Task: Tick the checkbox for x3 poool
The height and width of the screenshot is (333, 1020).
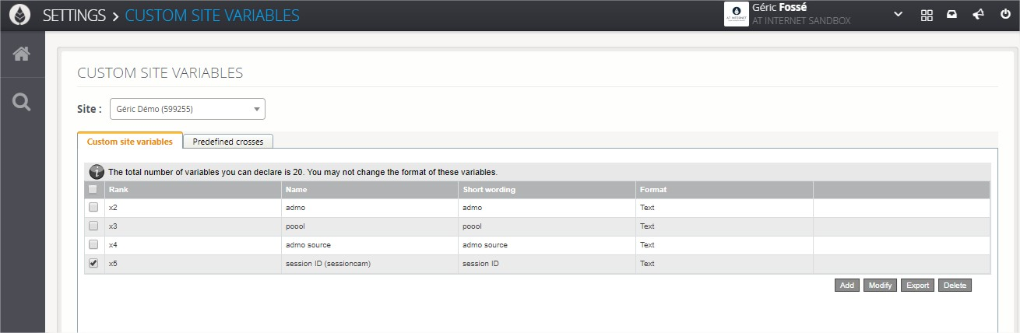Action: 93,226
